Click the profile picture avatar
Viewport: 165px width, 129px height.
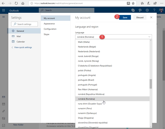pos(161,10)
